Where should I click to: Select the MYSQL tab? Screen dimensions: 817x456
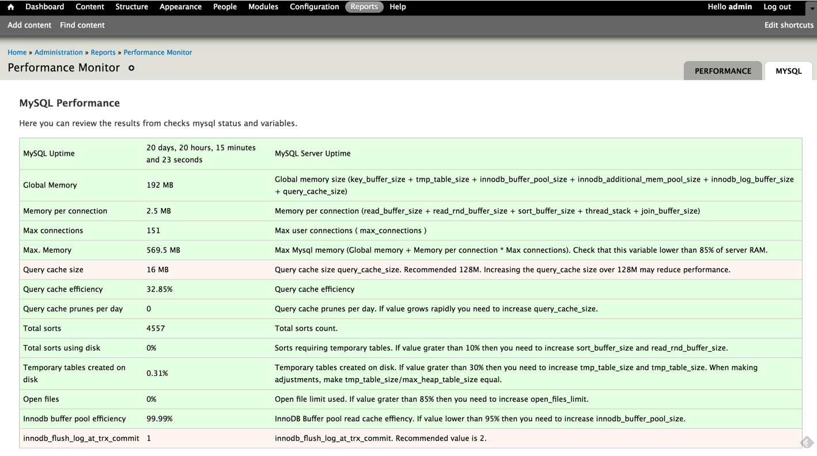788,71
